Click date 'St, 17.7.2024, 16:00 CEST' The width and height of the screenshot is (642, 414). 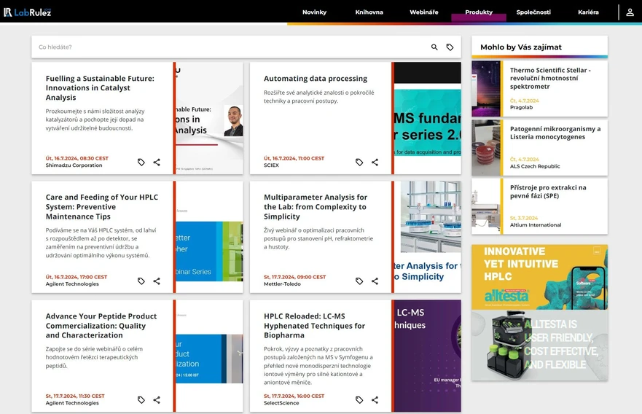point(294,396)
